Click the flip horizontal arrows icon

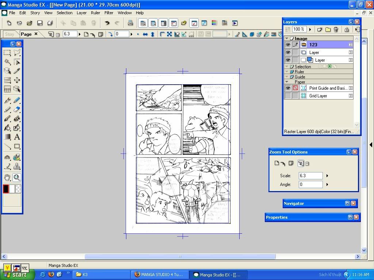click(145, 34)
